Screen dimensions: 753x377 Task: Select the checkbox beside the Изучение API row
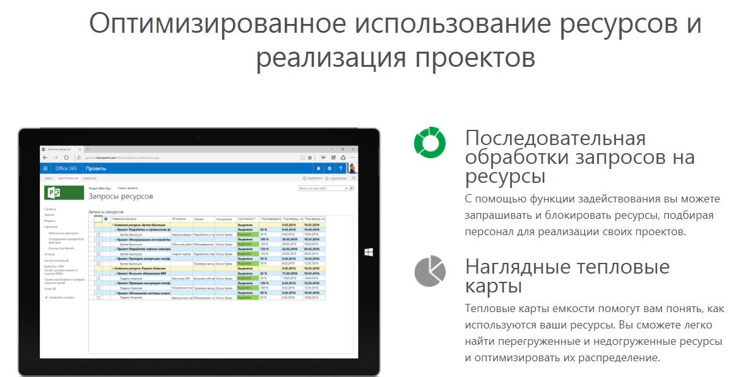tap(98, 277)
